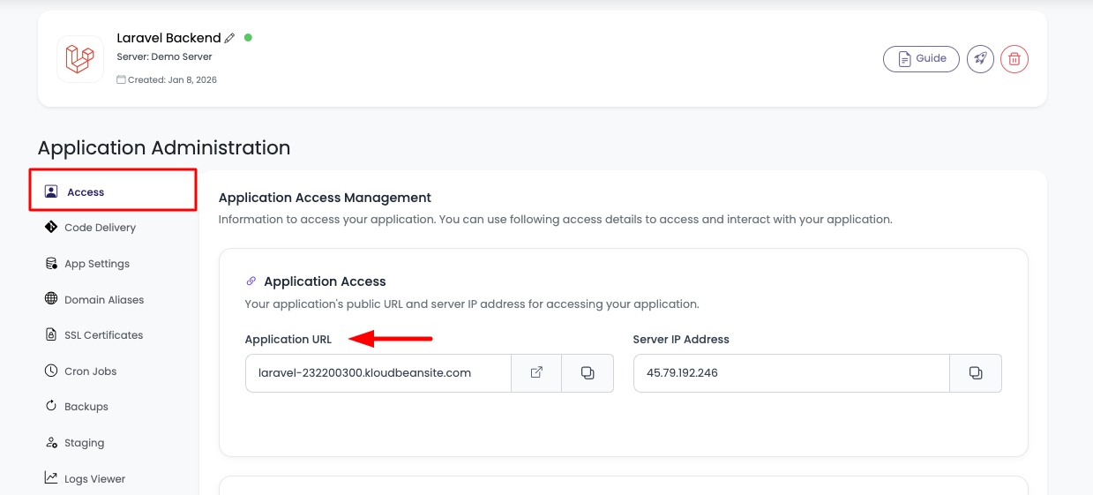The image size is (1093, 495).
Task: Click the Staging users icon
Action: click(x=51, y=443)
